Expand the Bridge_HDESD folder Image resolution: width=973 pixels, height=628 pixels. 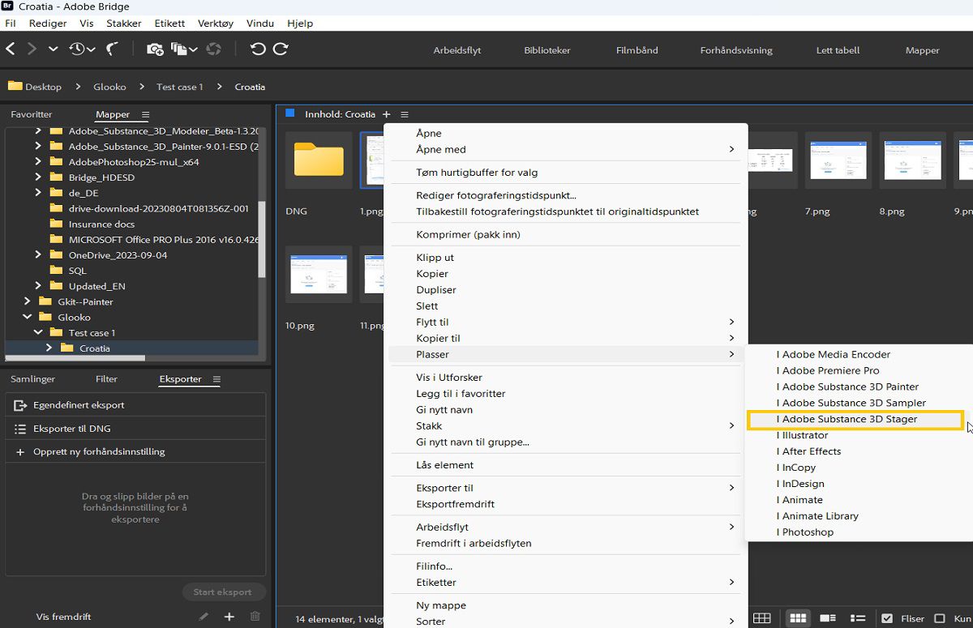38,177
